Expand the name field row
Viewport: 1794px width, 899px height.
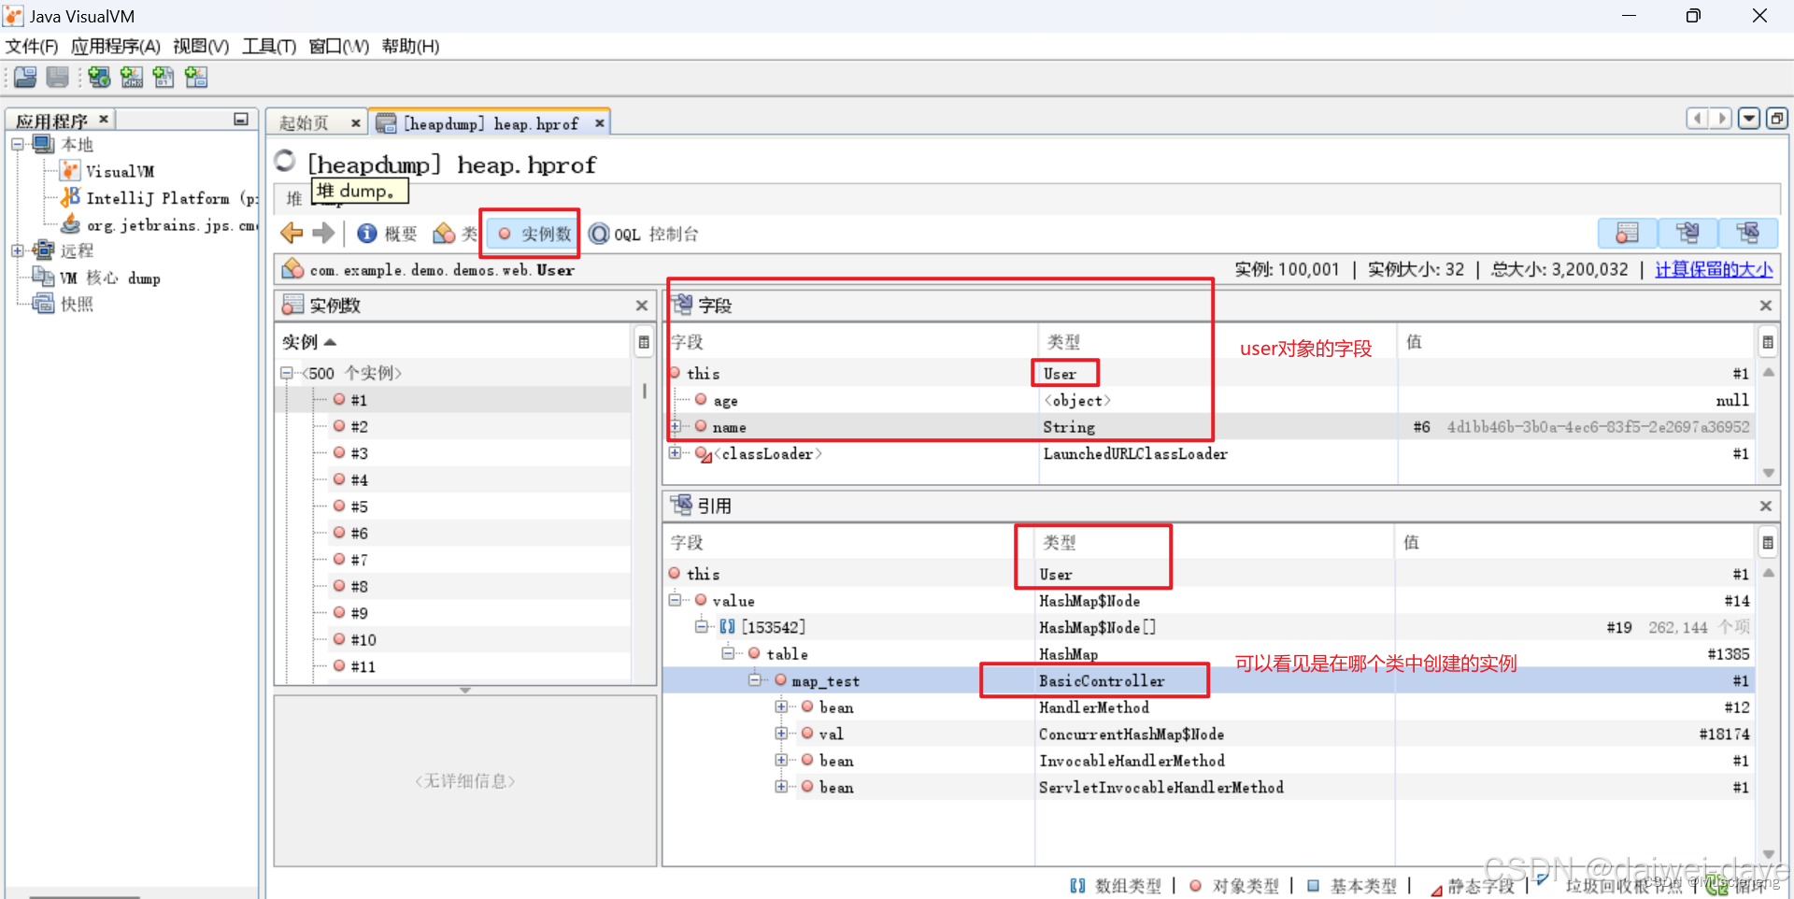(675, 426)
